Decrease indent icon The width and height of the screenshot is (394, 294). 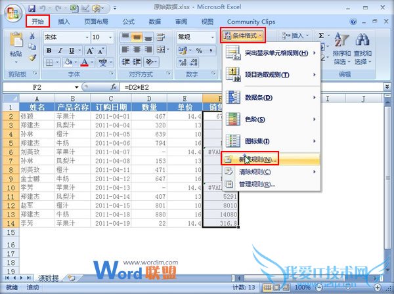[125, 62]
